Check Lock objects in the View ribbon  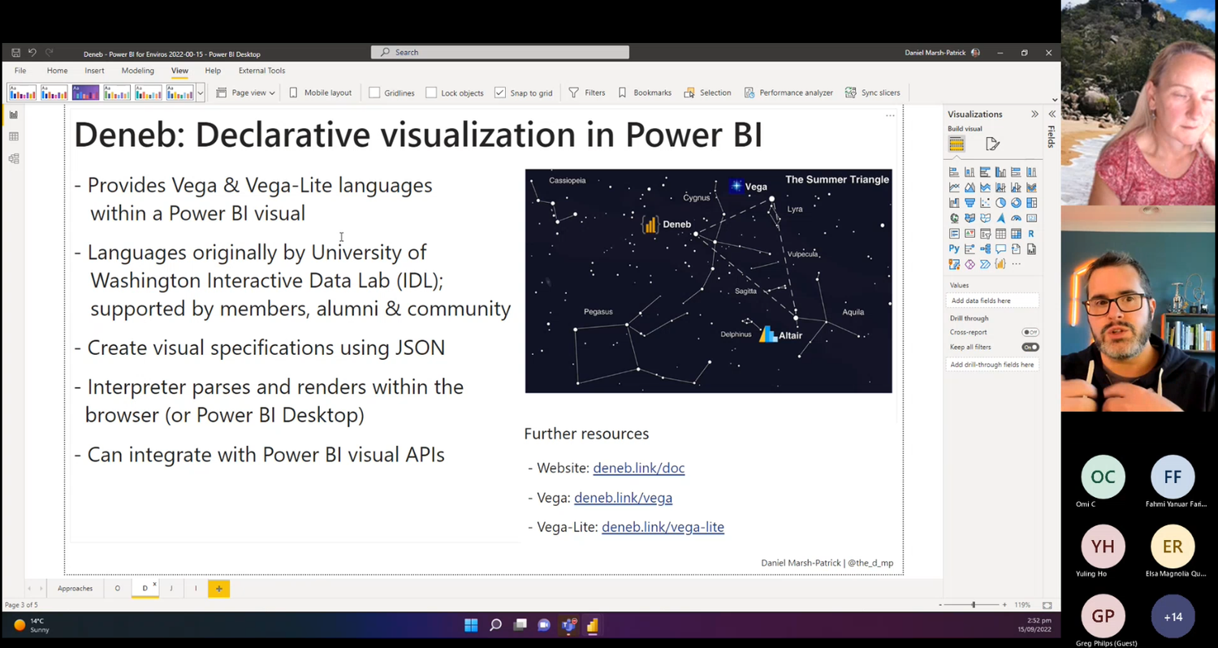click(431, 92)
